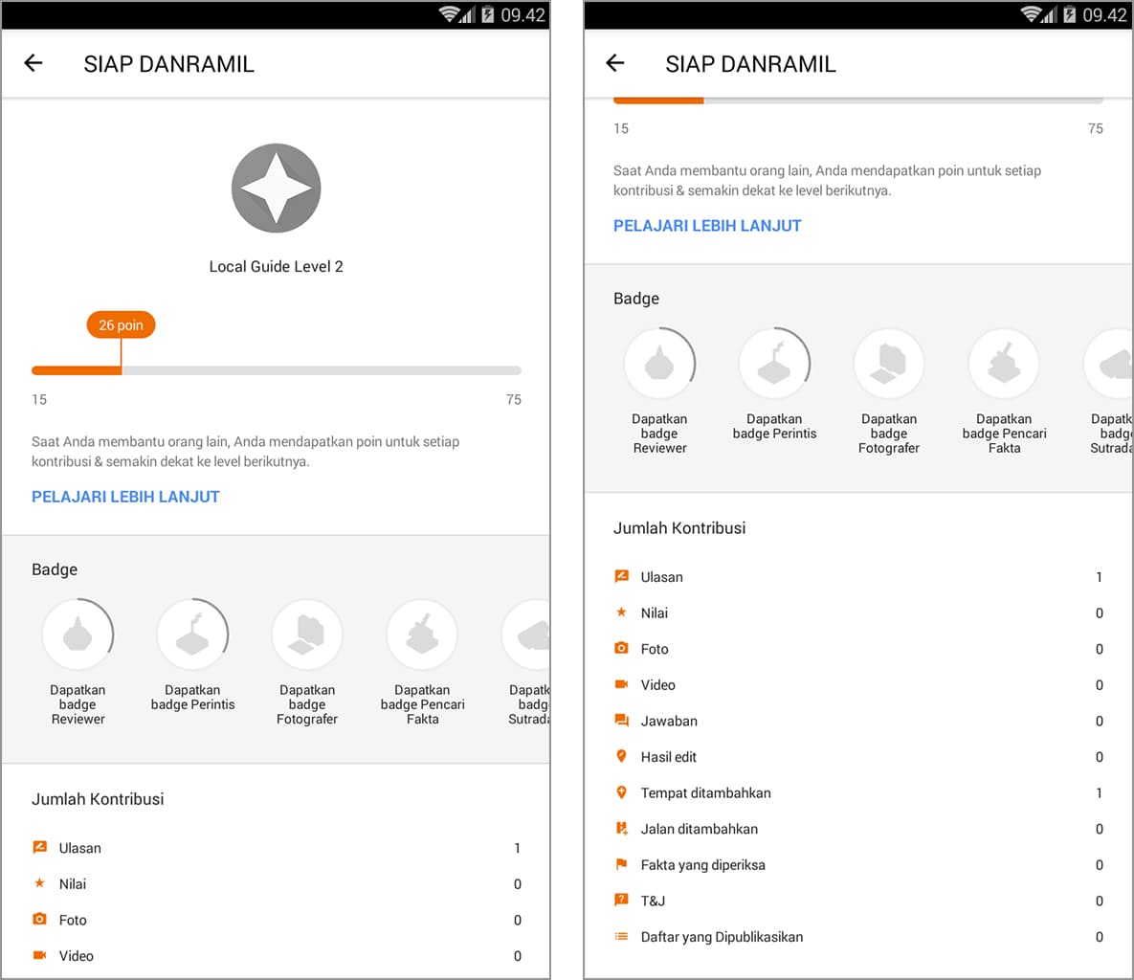Tap Perintis badge icon in right screen

coord(774,364)
